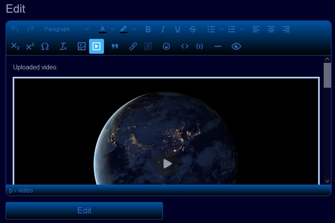The width and height of the screenshot is (335, 223).
Task: Clear formatting from selection
Action: 63,46
